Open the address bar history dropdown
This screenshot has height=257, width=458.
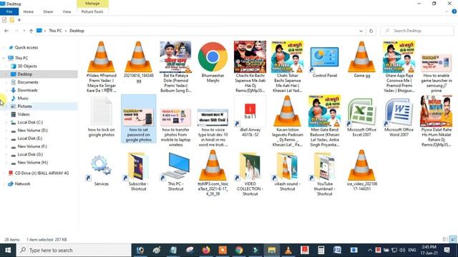tap(361, 31)
